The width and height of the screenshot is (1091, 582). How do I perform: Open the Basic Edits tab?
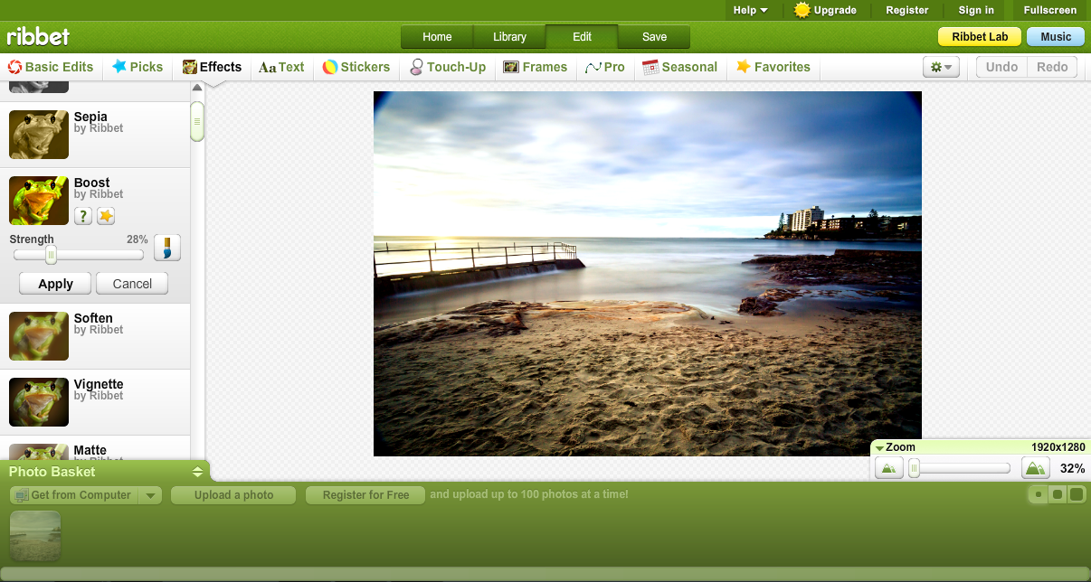51,67
